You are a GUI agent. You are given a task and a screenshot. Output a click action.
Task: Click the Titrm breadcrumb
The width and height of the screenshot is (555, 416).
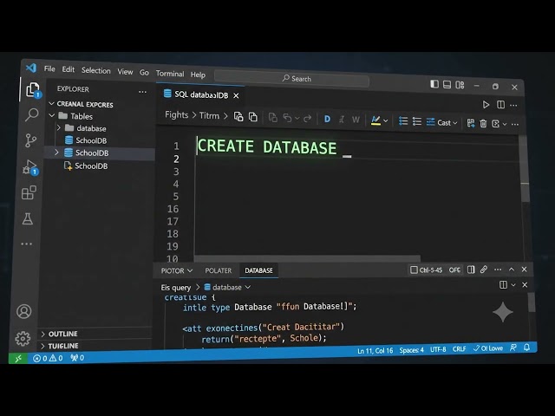tap(209, 115)
